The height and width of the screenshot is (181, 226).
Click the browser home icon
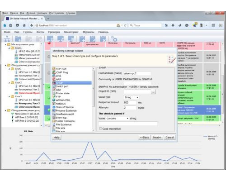(24, 25)
